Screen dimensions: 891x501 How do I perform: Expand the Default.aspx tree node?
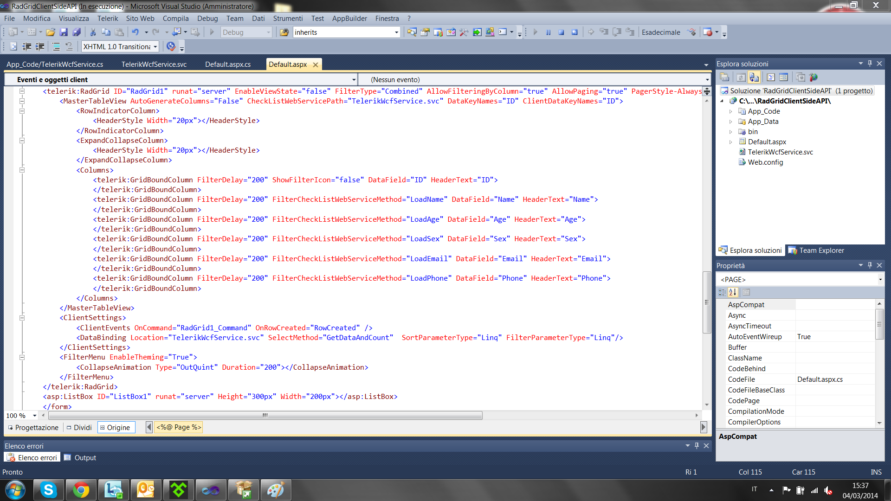730,142
